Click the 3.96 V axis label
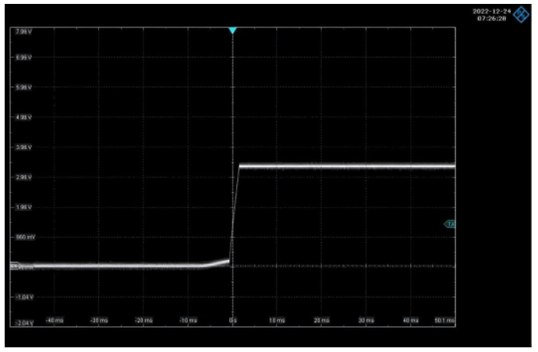Viewport: 538px width, 352px height. [x=23, y=148]
